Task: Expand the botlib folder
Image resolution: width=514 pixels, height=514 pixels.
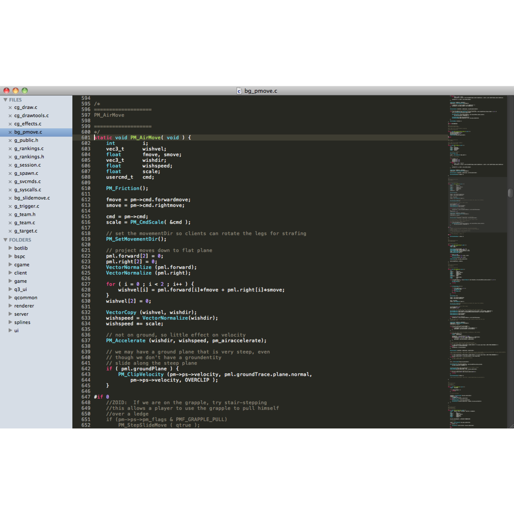Action: (10, 248)
